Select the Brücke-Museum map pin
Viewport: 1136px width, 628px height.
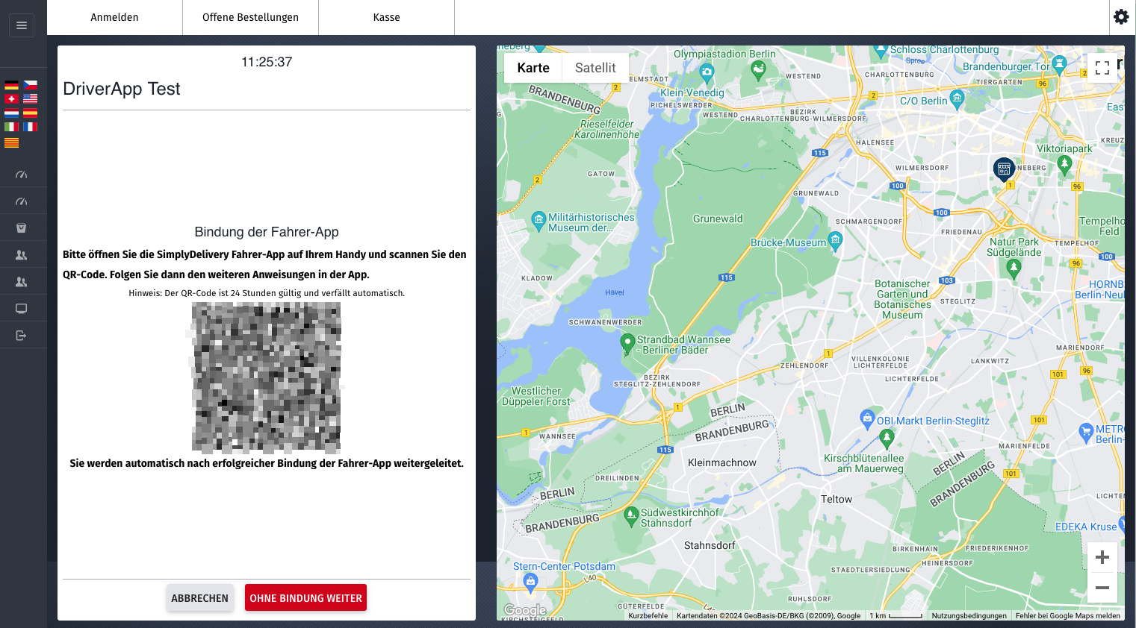click(836, 240)
